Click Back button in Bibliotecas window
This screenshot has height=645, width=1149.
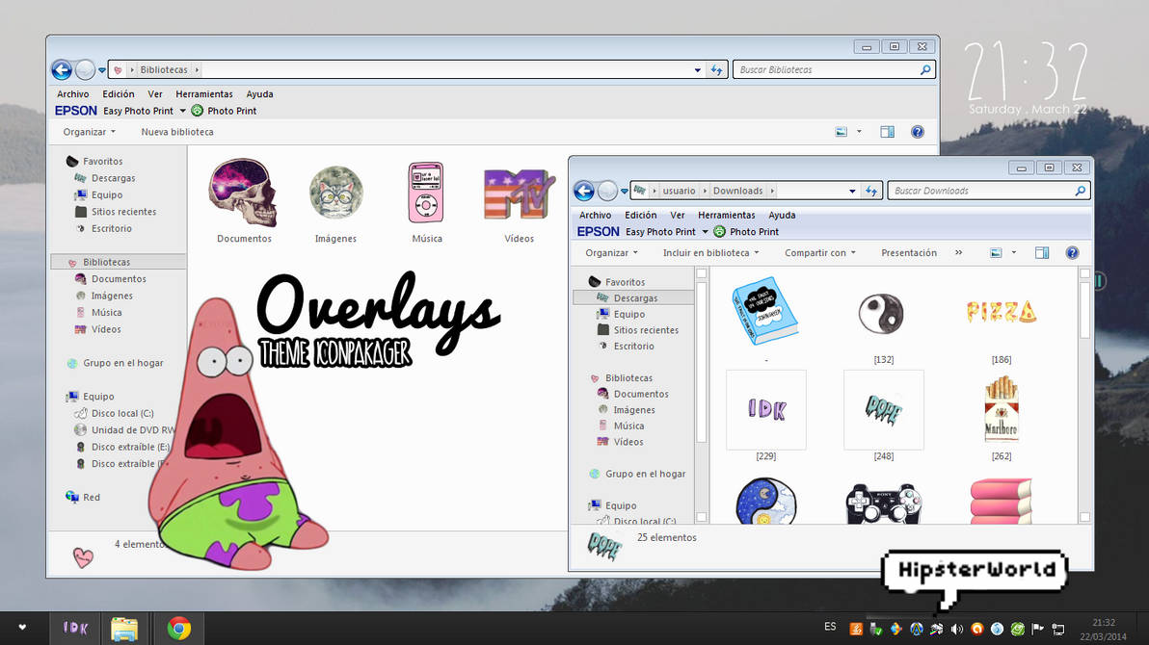(x=62, y=69)
